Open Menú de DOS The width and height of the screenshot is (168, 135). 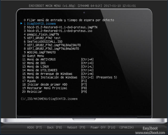34,63
